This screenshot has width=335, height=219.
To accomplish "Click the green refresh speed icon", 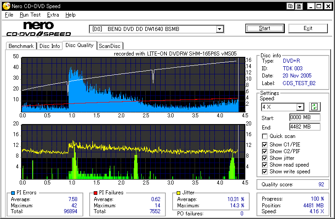I will pos(314,107).
